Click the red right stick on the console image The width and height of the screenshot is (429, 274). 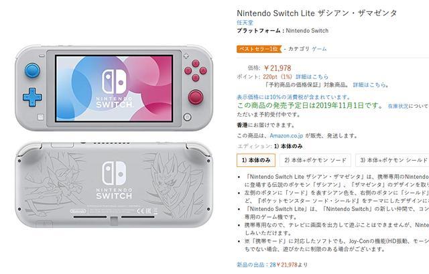point(195,97)
